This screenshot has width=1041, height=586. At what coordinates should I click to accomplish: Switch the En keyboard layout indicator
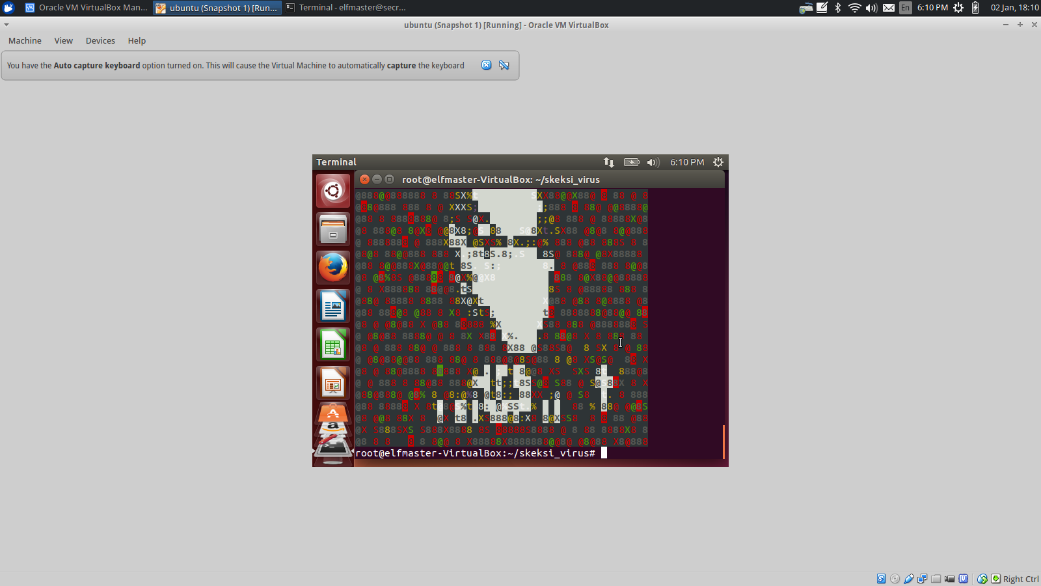point(905,8)
